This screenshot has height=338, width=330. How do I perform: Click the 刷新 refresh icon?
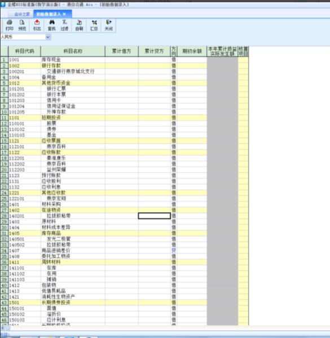(x=79, y=25)
